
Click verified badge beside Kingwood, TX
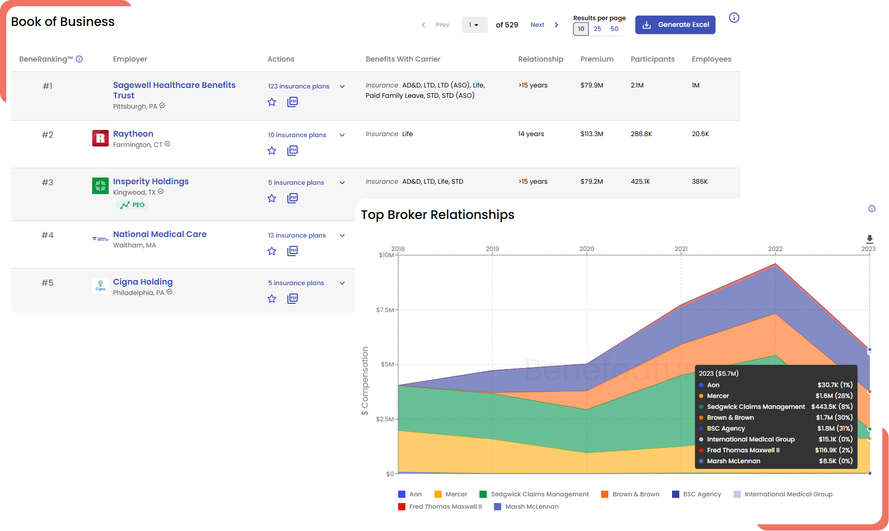161,191
